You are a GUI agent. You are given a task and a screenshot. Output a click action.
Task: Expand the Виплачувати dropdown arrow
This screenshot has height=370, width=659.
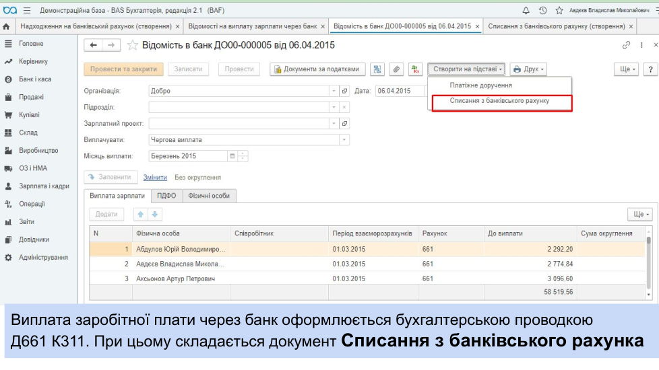(344, 140)
